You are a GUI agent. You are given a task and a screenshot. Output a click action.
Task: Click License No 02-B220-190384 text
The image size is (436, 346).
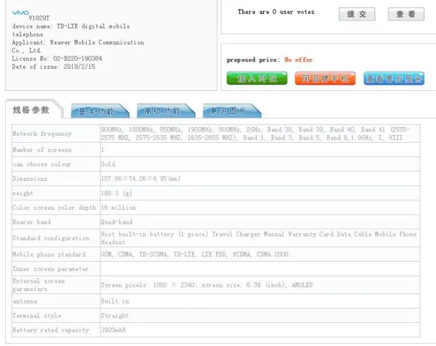(57, 59)
